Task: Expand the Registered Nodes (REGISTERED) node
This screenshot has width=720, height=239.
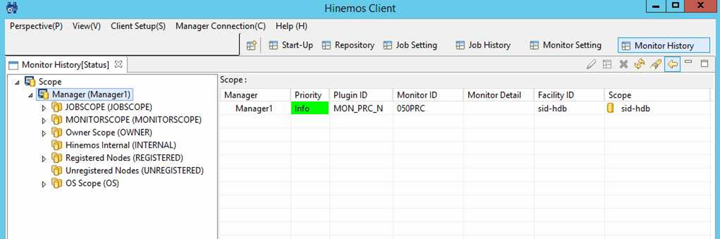Action: click(x=44, y=159)
